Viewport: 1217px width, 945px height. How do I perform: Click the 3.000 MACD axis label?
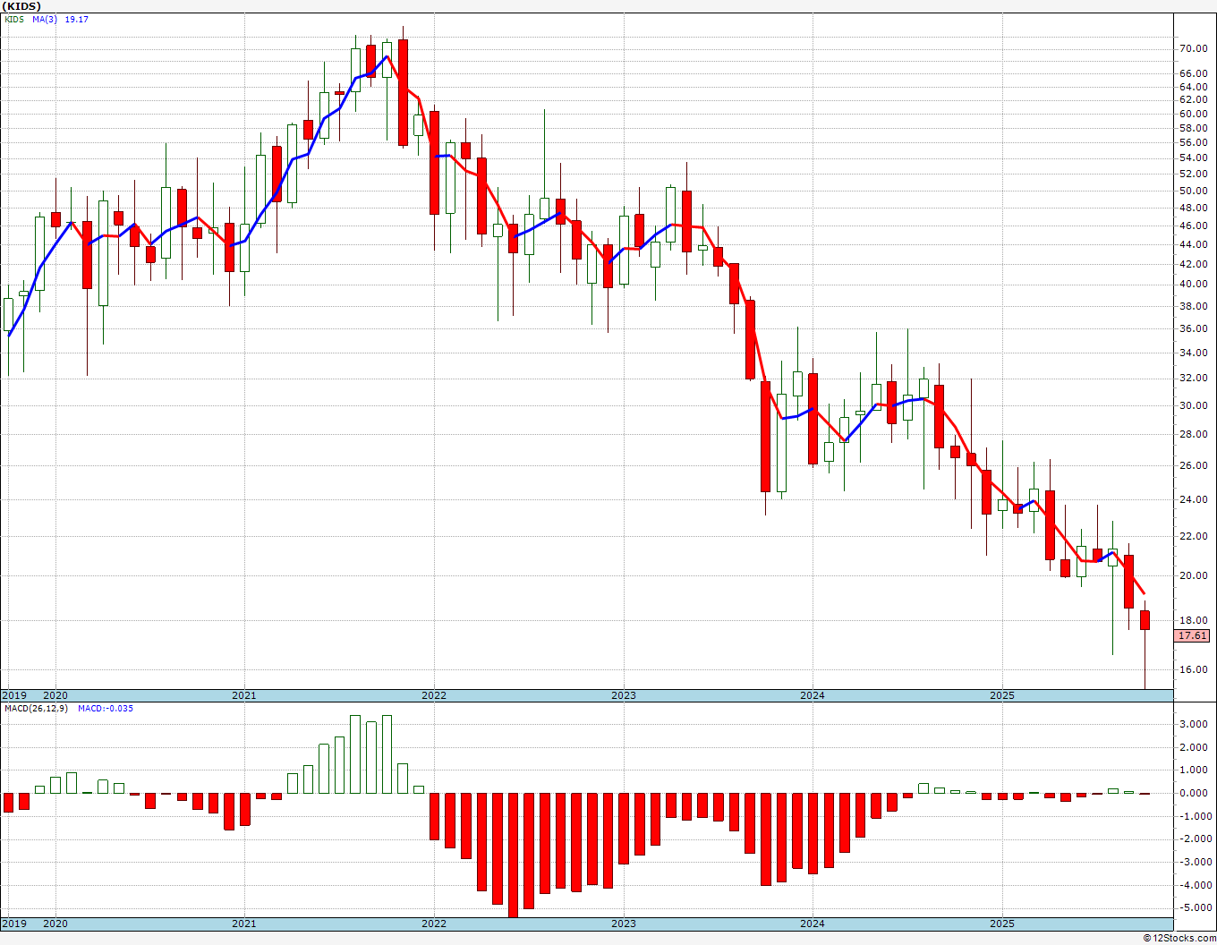[x=1196, y=724]
